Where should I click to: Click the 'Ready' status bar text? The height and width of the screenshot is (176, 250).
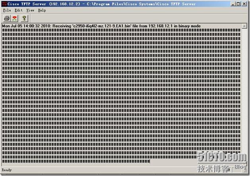7,170
